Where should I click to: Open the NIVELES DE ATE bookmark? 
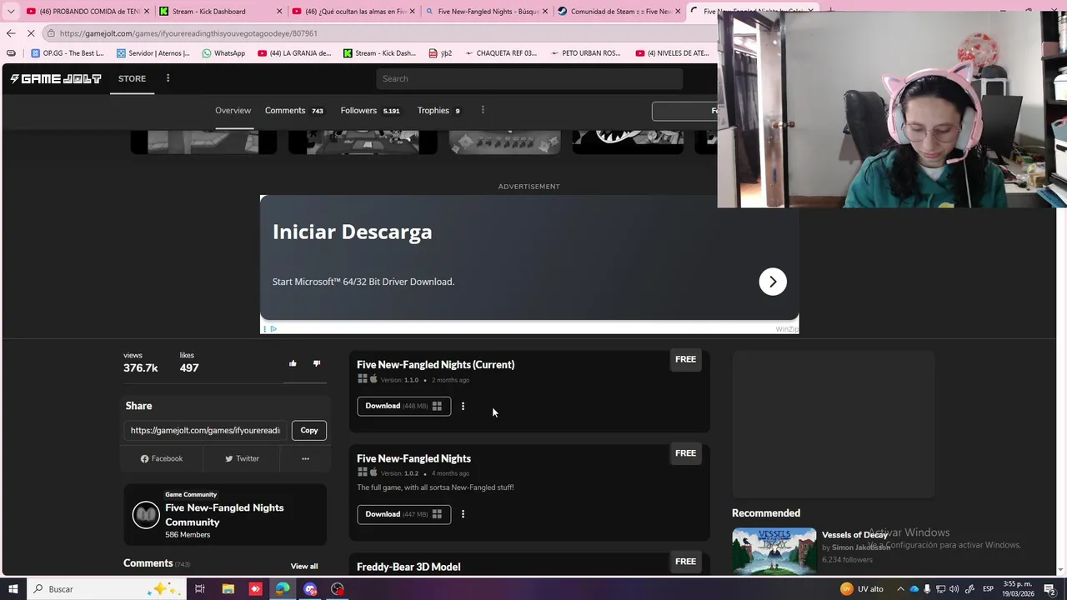tap(673, 53)
